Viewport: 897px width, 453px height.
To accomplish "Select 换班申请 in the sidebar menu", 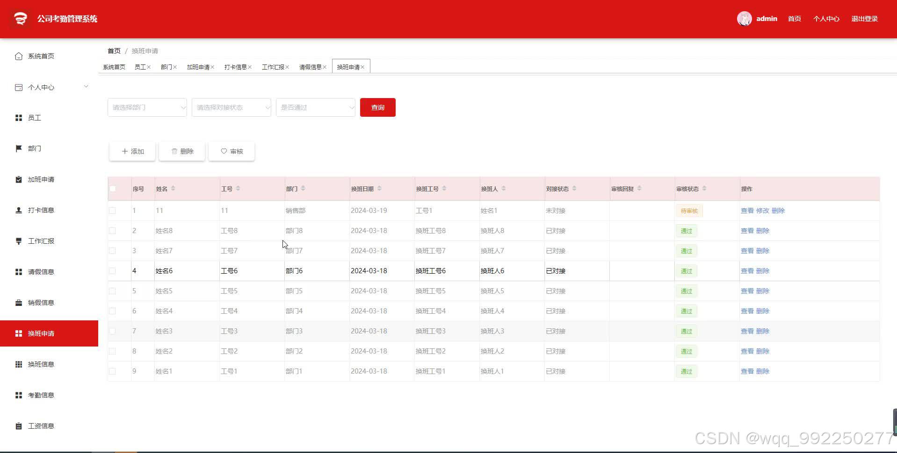I will (x=49, y=333).
